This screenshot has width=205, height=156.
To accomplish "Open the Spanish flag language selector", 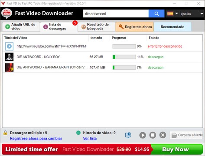I will 172,13.
